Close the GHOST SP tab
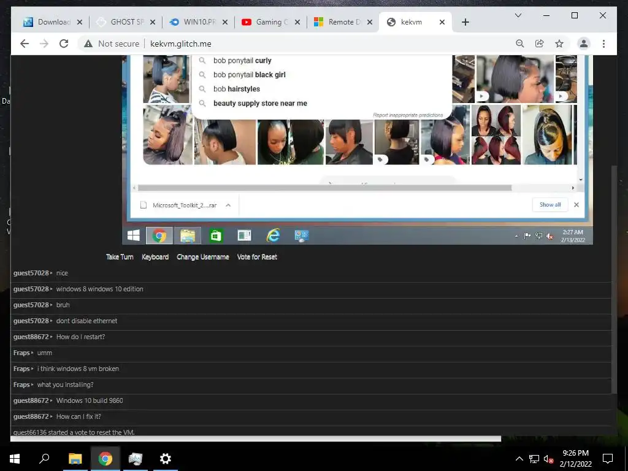The height and width of the screenshot is (471, 628). tap(153, 22)
